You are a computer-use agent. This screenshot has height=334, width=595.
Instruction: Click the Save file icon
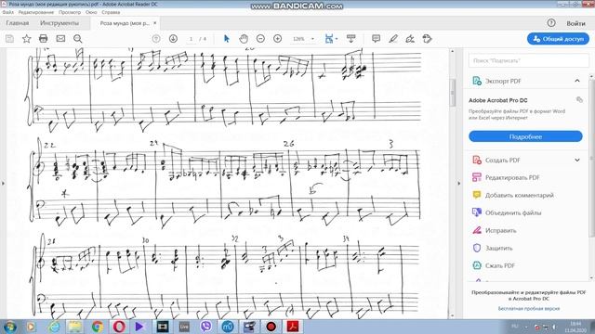(9, 39)
